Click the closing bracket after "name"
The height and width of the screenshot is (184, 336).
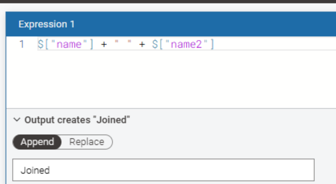pos(91,44)
